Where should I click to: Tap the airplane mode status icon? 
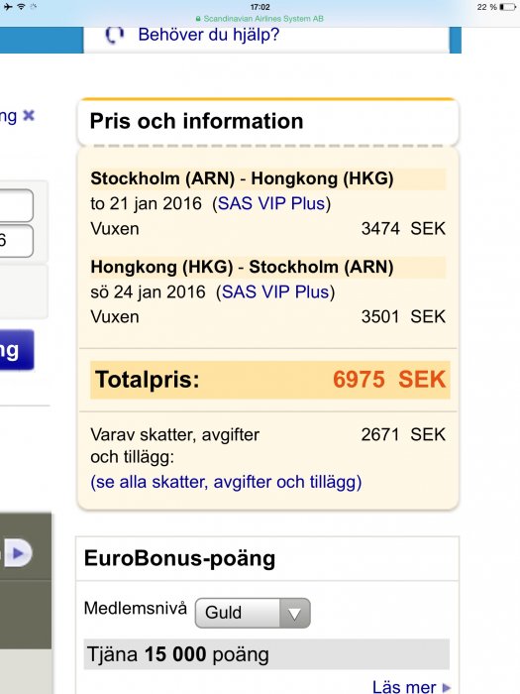[8, 7]
